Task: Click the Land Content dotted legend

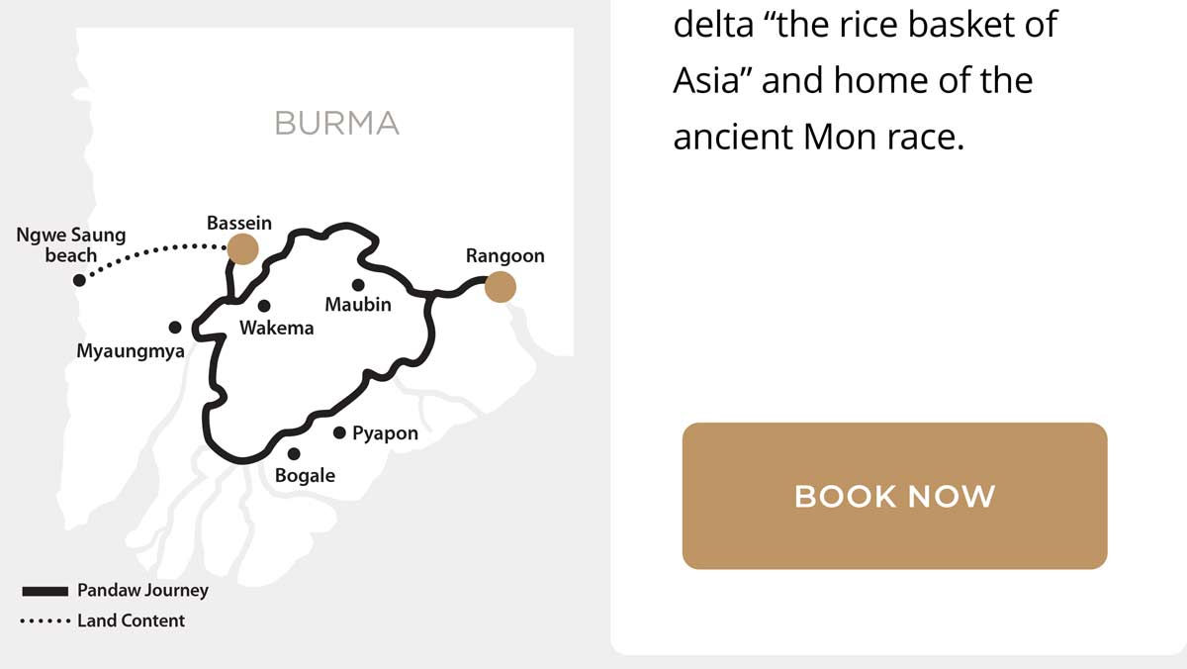Action: click(45, 621)
